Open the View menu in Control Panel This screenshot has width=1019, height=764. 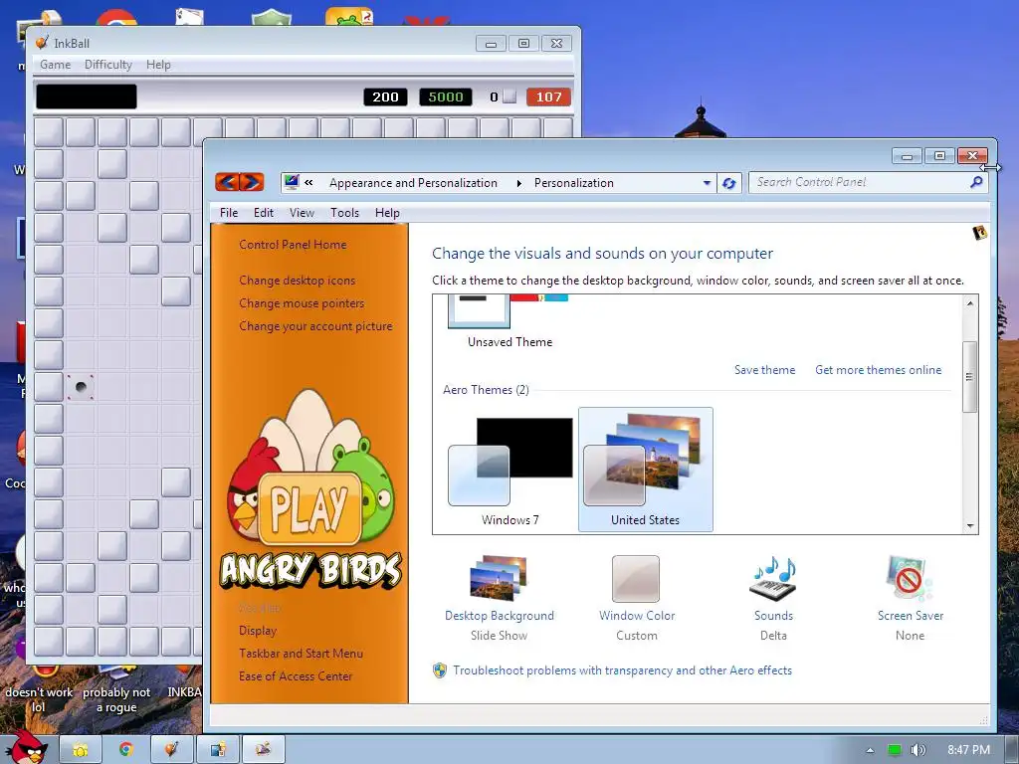click(x=302, y=213)
